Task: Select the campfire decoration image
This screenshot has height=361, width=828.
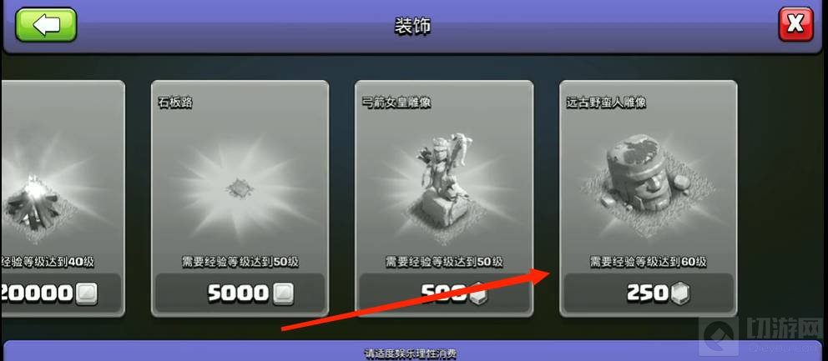Action: pos(32,203)
